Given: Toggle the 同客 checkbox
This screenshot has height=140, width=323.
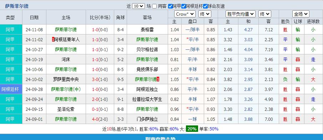Looking at the screenshot, I should (x=155, y=6).
